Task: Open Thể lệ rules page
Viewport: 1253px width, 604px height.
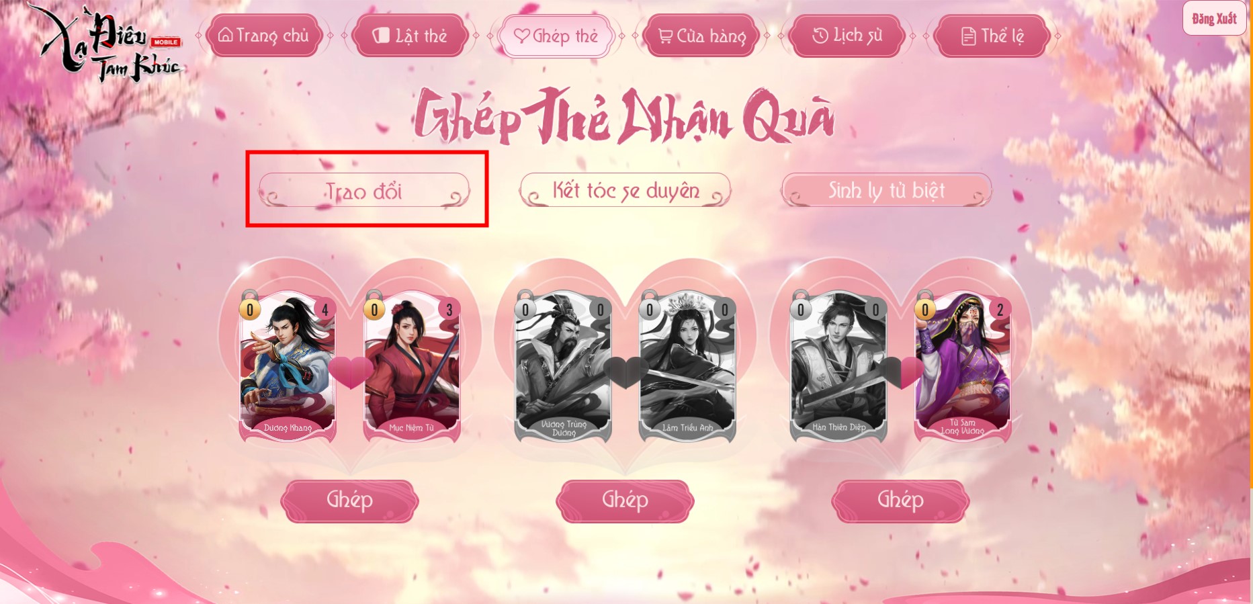Action: click(993, 36)
